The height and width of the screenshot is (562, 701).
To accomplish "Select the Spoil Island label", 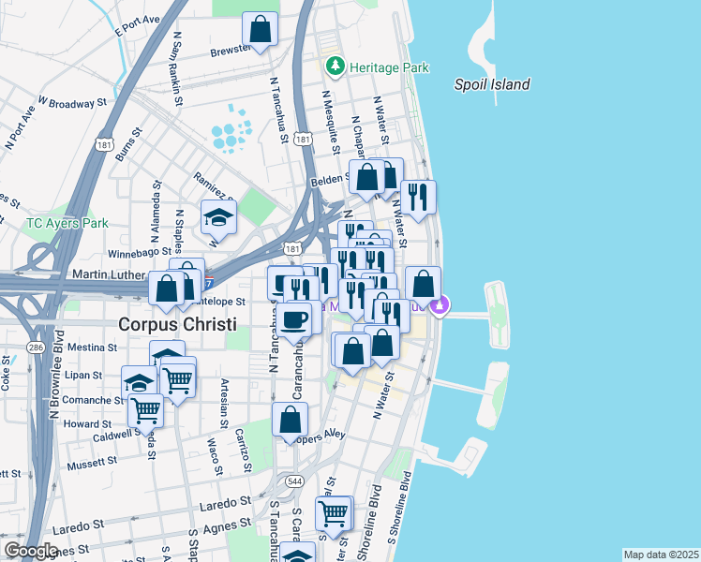I will coord(492,84).
